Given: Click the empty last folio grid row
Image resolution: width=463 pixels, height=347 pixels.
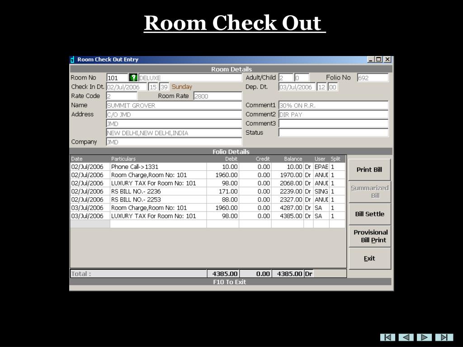Looking at the screenshot, I should 208,224.
